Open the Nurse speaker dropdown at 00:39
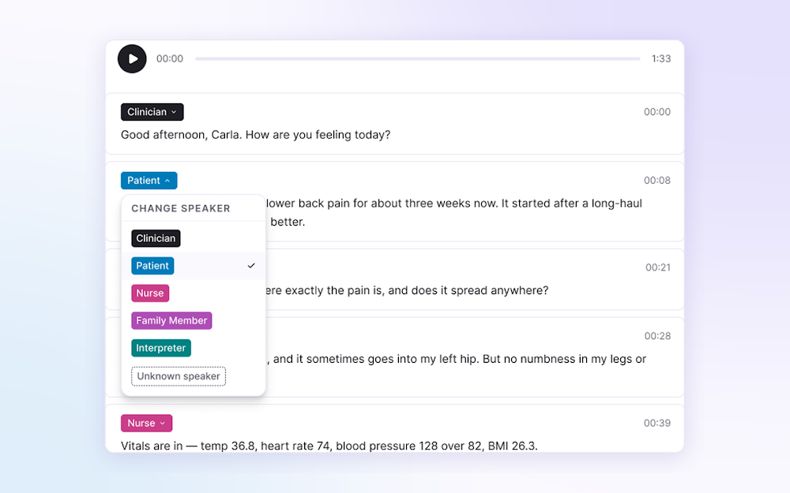790x493 pixels. (x=147, y=423)
